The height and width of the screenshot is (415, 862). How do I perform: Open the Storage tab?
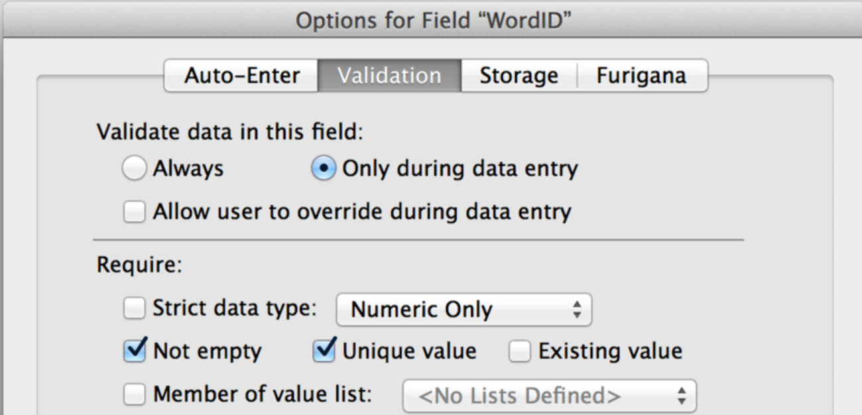[519, 76]
